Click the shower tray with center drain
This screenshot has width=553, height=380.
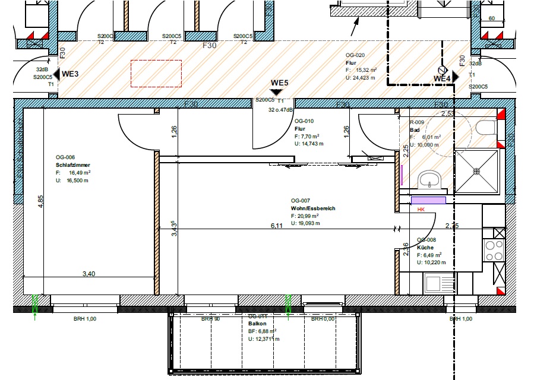point(476,171)
